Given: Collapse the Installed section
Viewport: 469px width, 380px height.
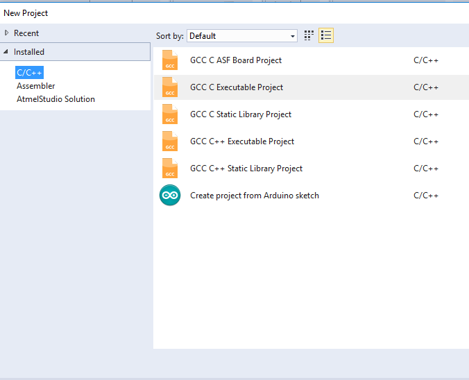Looking at the screenshot, I should [6, 52].
